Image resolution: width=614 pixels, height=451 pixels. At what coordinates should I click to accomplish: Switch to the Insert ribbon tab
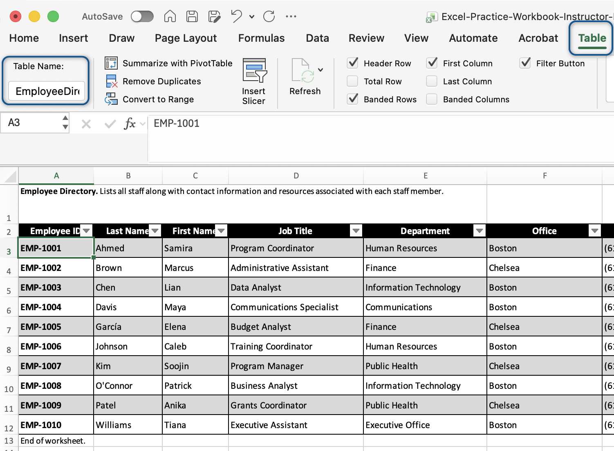click(74, 38)
